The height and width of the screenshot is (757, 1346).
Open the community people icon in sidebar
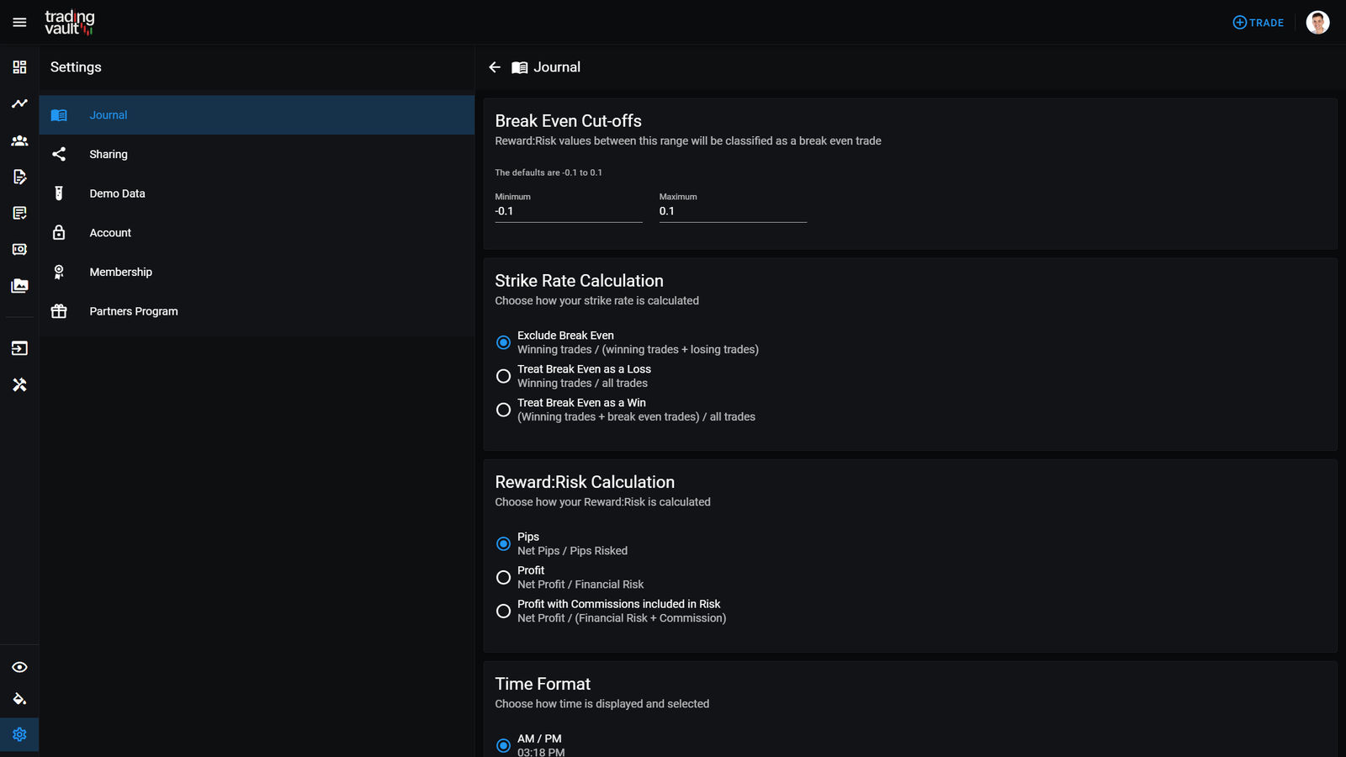coord(19,140)
